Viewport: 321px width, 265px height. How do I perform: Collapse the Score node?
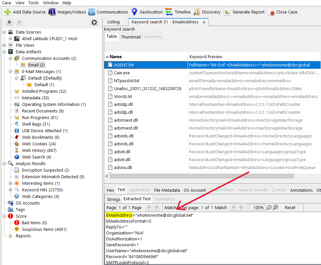[4, 216]
